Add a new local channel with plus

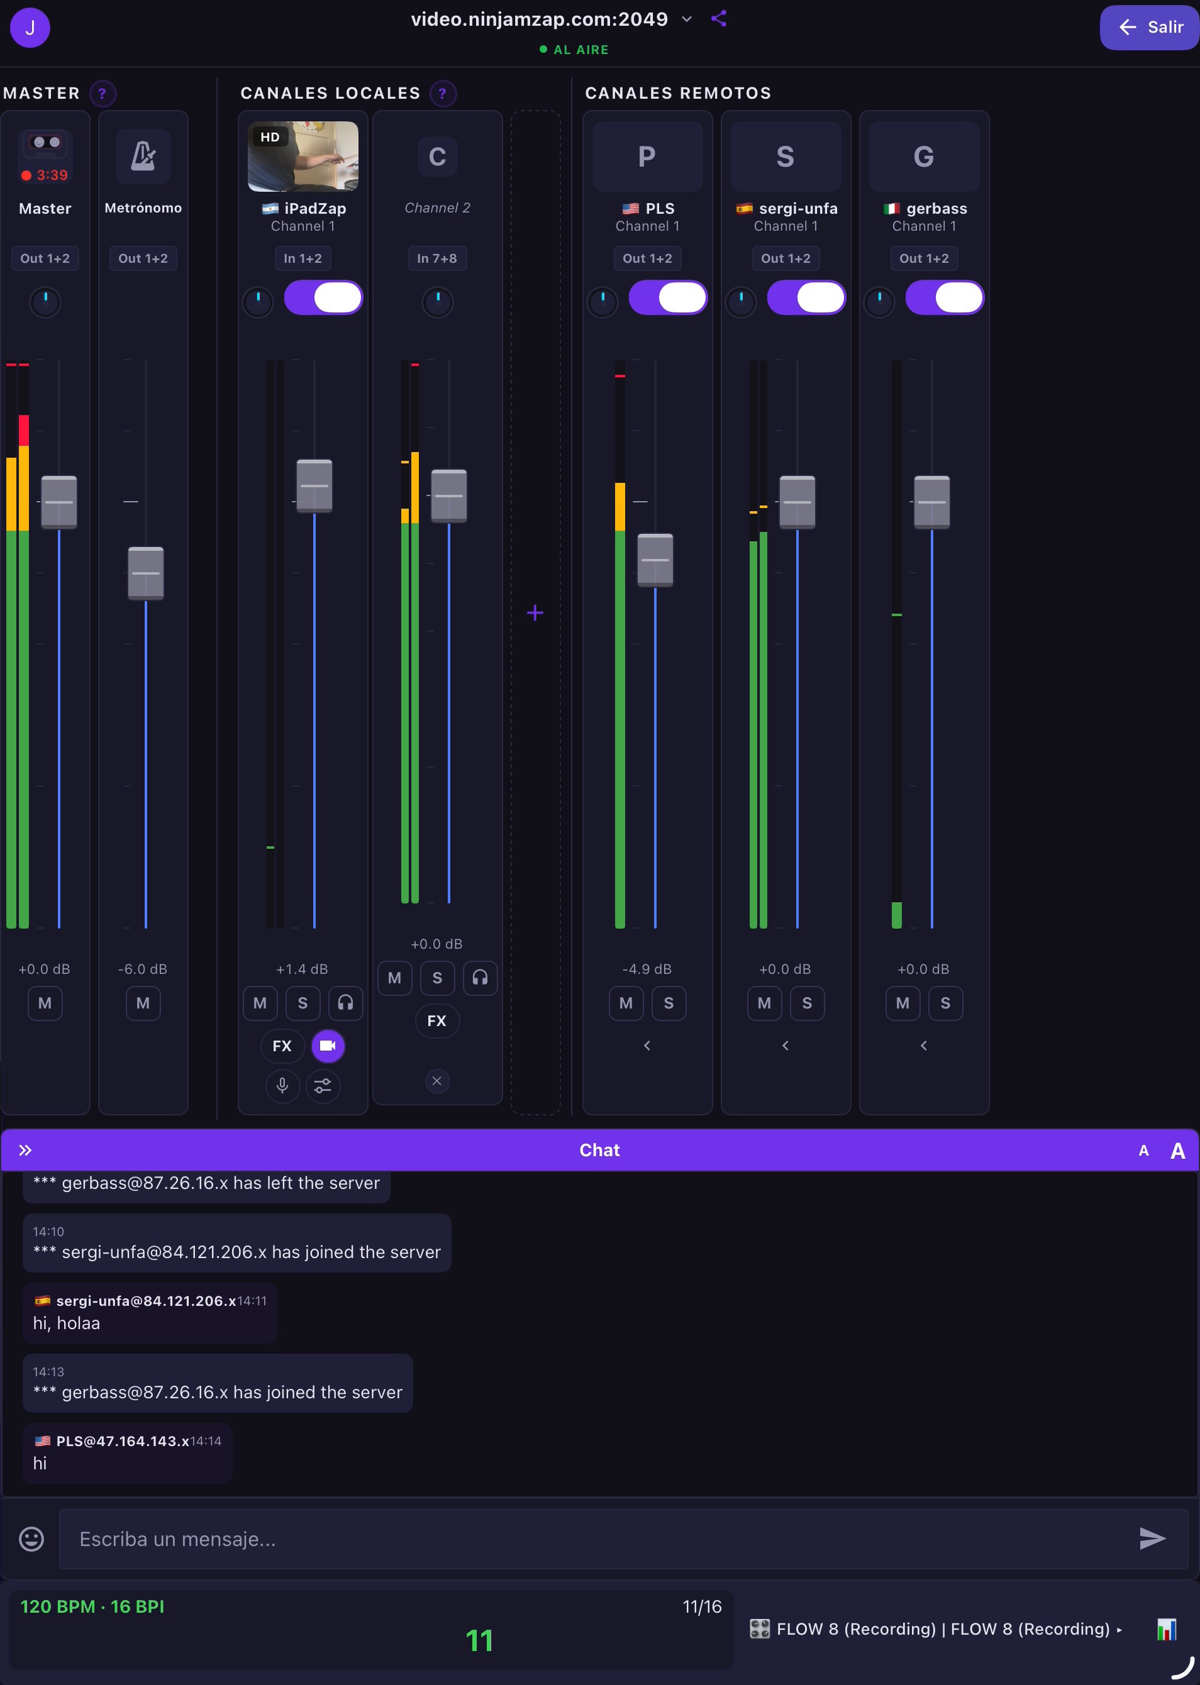(x=535, y=612)
